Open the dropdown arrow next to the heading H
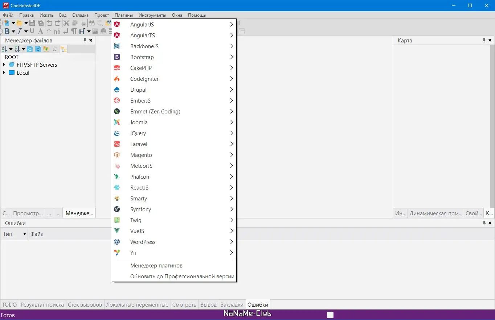The height and width of the screenshot is (320, 495). click(88, 32)
